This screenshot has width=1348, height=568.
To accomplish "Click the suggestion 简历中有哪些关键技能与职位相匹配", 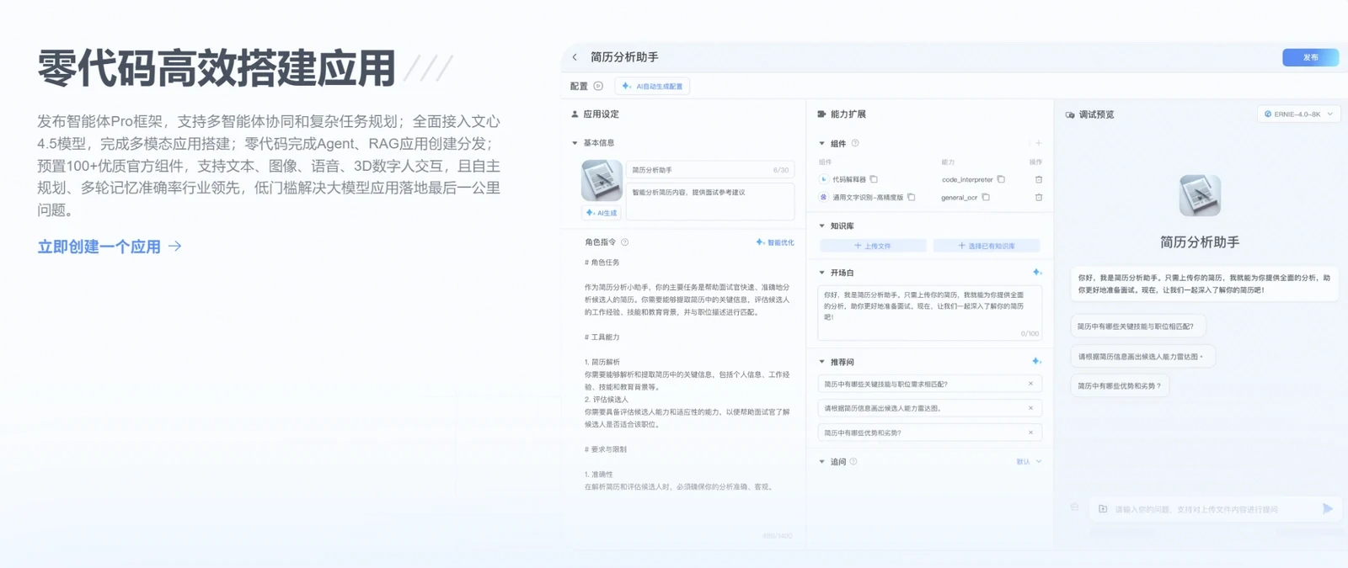I will [1138, 326].
